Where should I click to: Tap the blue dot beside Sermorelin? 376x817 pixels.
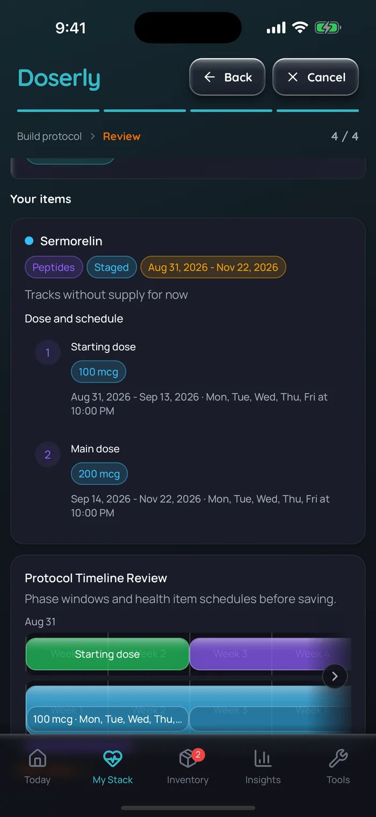click(x=29, y=241)
